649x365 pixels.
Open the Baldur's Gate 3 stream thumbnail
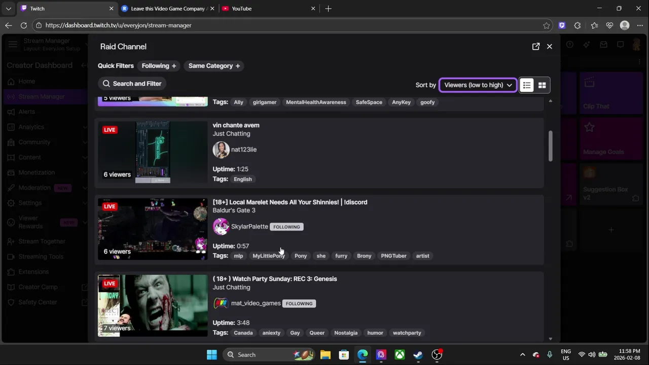[153, 229]
